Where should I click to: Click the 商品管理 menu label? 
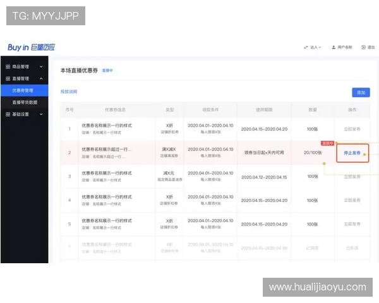[21, 67]
